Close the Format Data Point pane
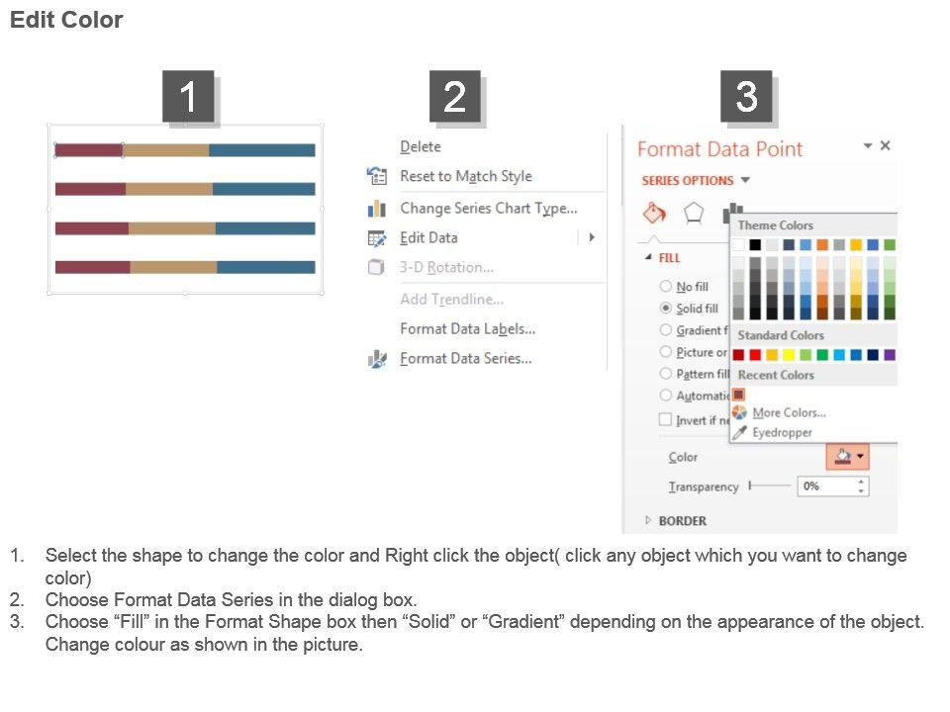The image size is (950, 712). coord(885,146)
